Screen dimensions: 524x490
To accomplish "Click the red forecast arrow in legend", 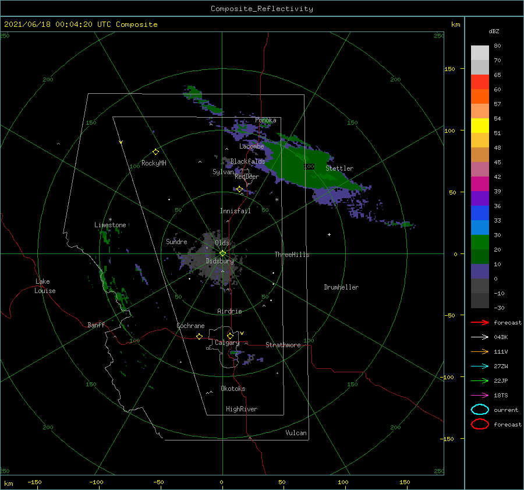I will coord(480,322).
